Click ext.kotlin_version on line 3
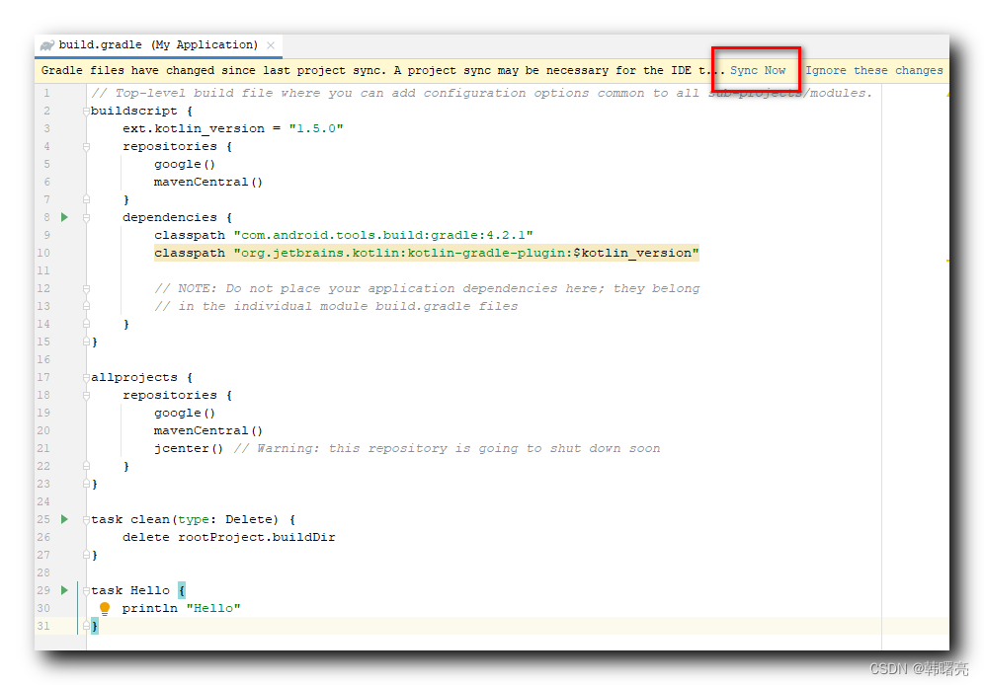The height and width of the screenshot is (685, 984). point(194,128)
